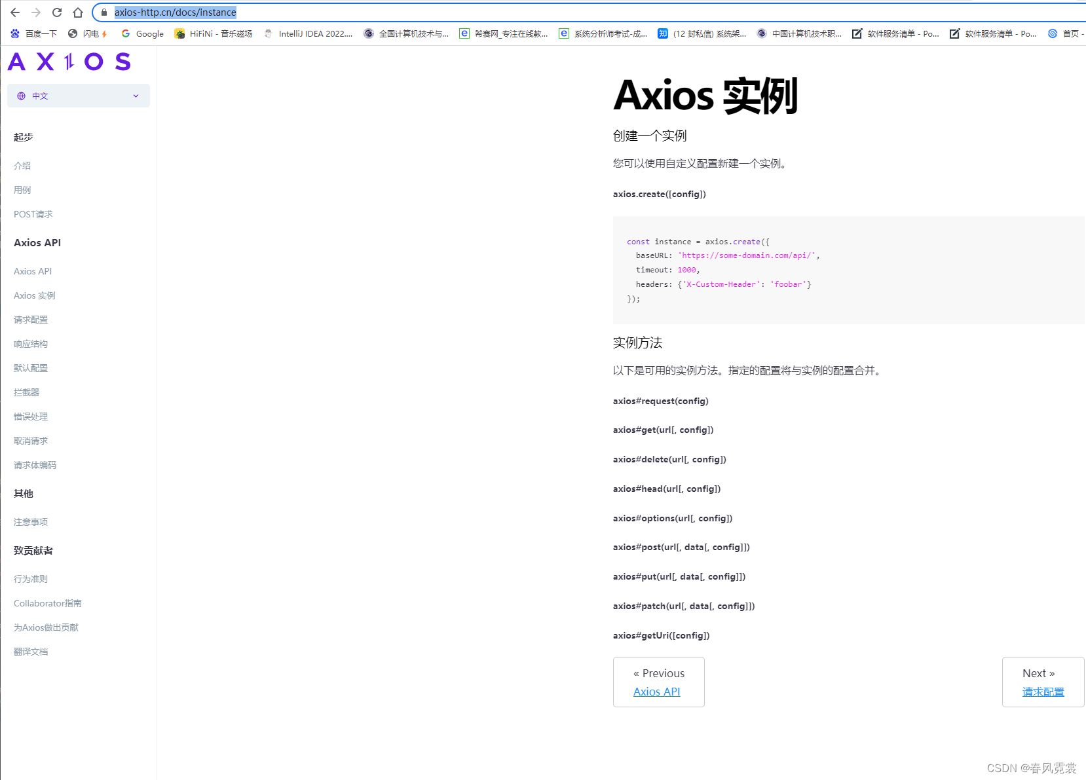The width and height of the screenshot is (1086, 780).
Task: Open the 知乎 (12 封私信) bookmark
Action: pos(702,33)
